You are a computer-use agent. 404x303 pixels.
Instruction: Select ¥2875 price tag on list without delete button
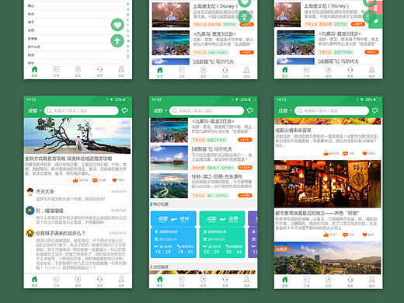246,25
